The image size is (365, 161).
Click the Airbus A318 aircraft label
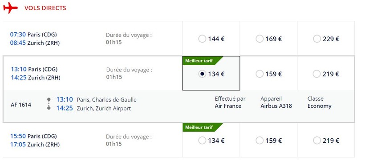(276, 106)
